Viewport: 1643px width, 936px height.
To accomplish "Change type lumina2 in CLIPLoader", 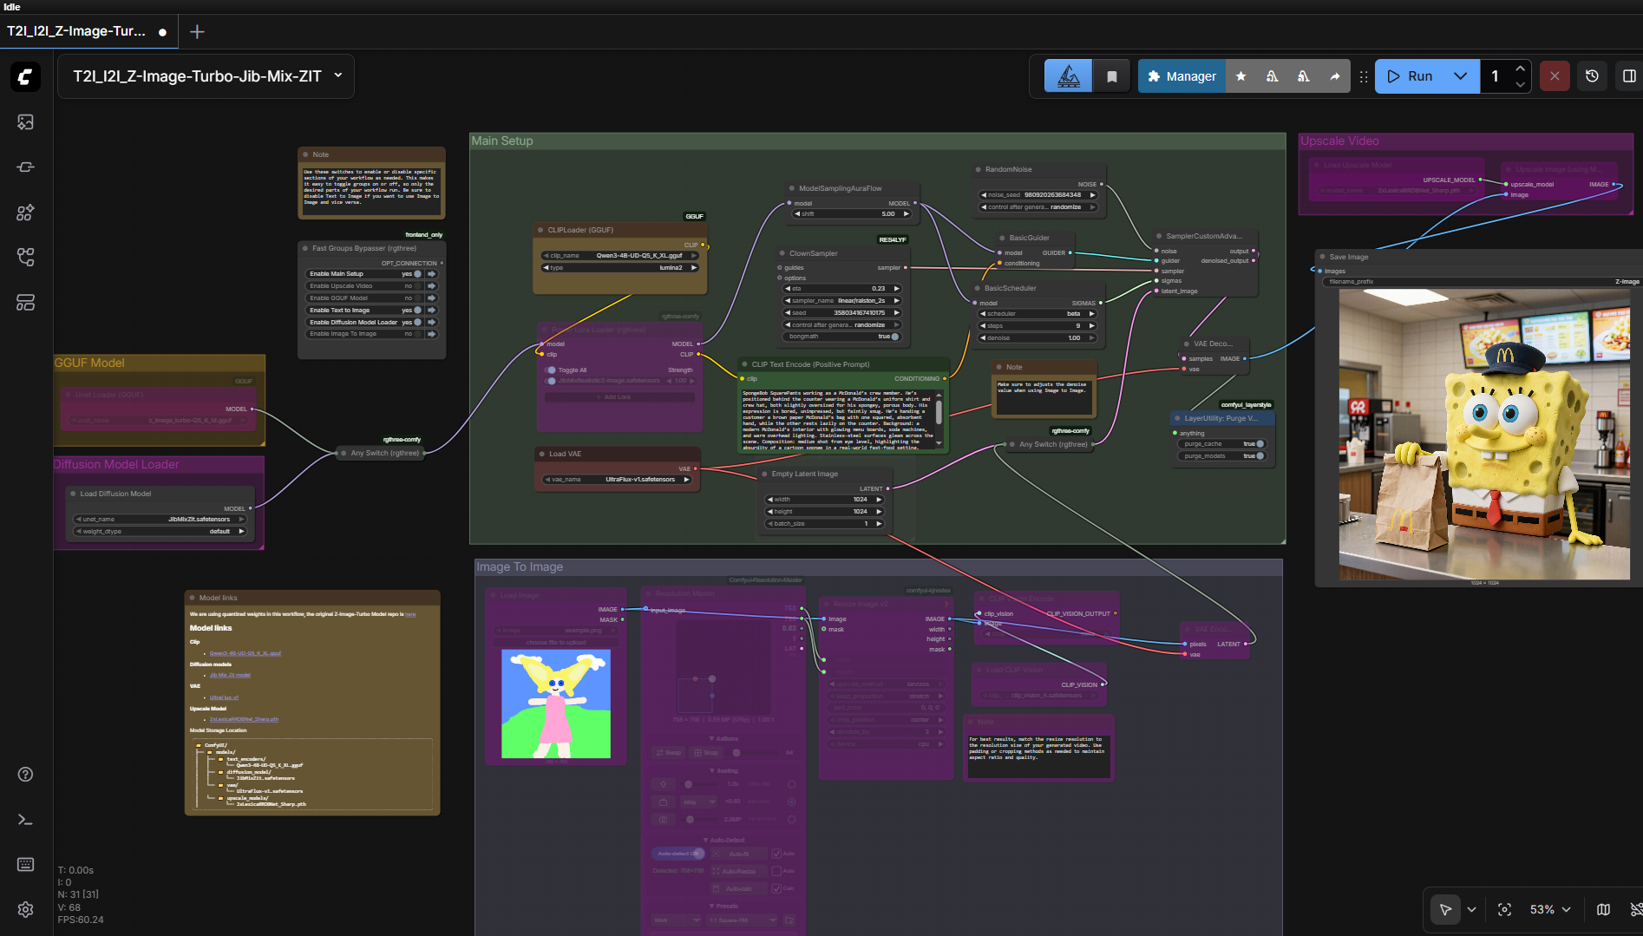I will [x=619, y=267].
